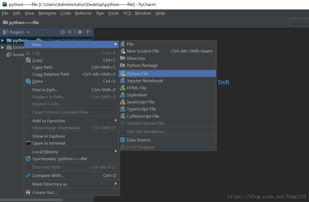This screenshot has width=309, height=202.
Task: Select Find in Path...
Action: [x=71, y=90]
